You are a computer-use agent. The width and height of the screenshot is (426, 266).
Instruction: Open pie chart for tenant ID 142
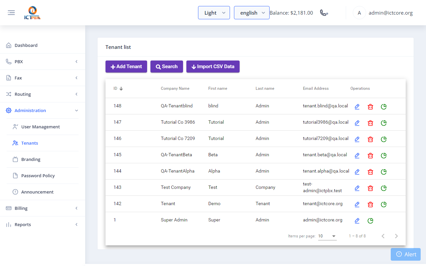[383, 204]
